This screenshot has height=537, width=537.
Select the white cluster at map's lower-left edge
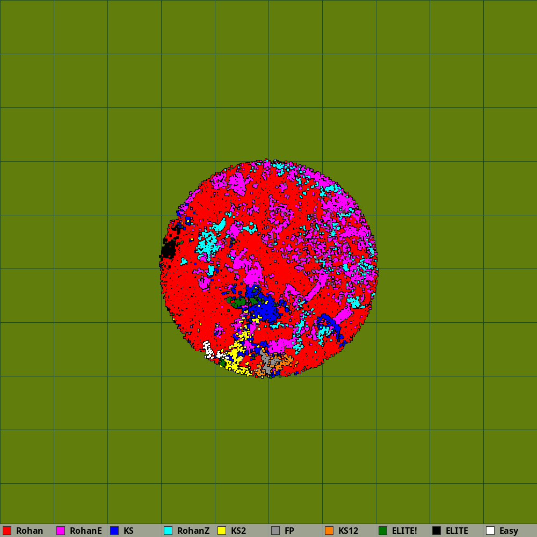coord(208,350)
